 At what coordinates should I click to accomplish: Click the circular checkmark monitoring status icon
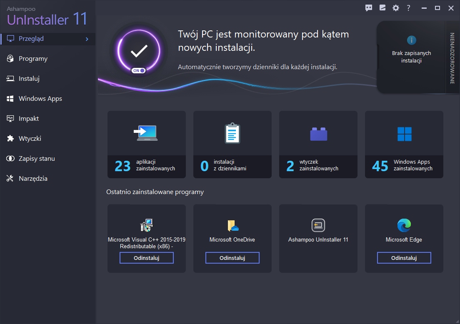(x=139, y=51)
